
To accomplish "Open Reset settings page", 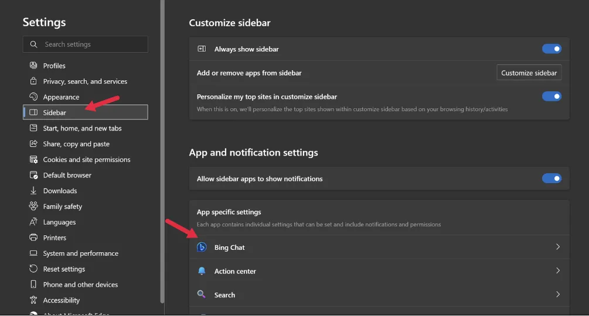I will pos(85,269).
